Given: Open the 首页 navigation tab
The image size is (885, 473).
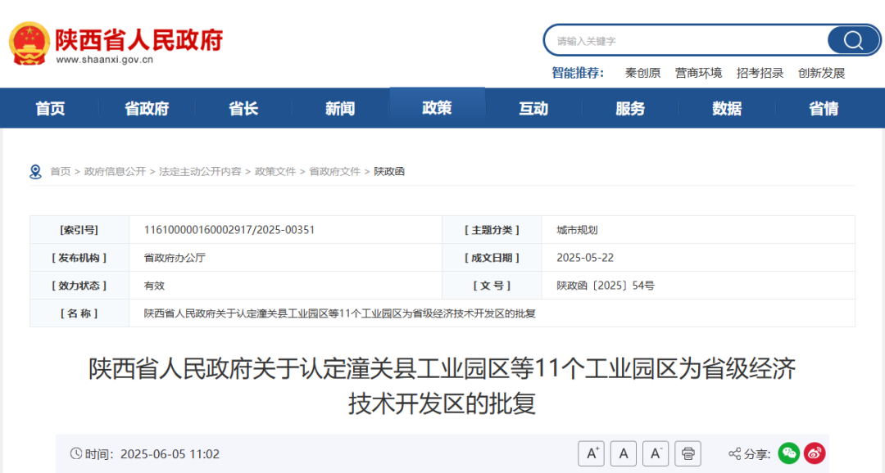Looking at the screenshot, I should pyautogui.click(x=50, y=108).
